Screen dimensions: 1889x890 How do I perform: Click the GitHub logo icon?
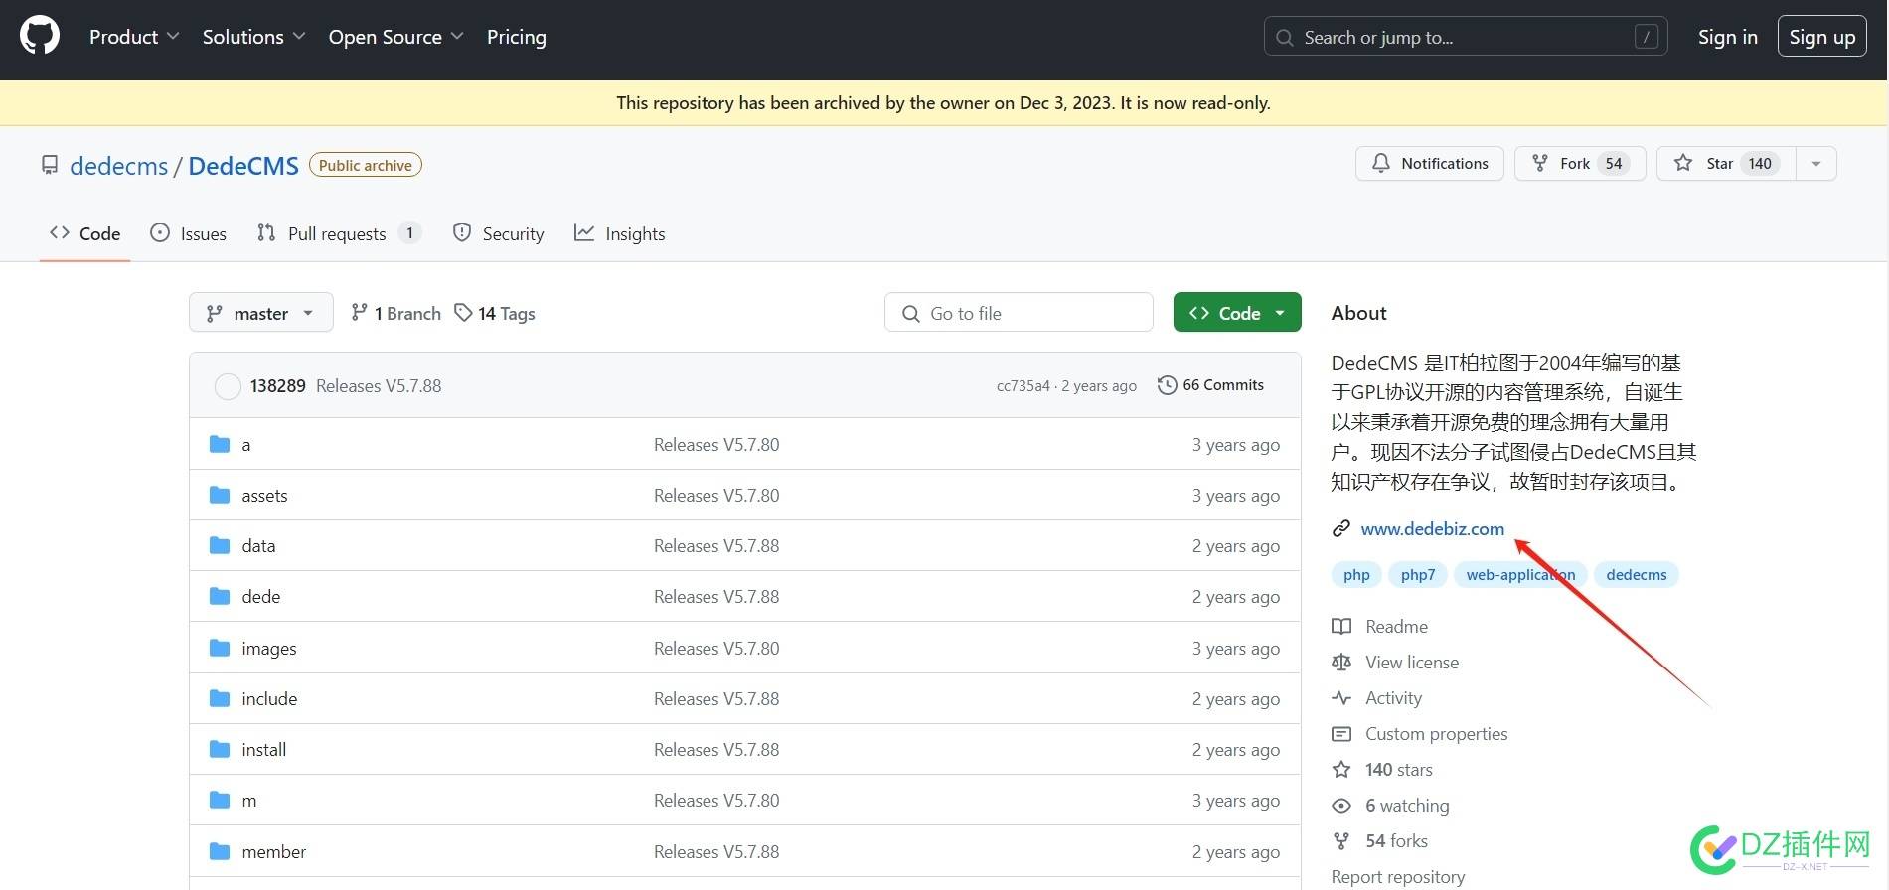[40, 37]
